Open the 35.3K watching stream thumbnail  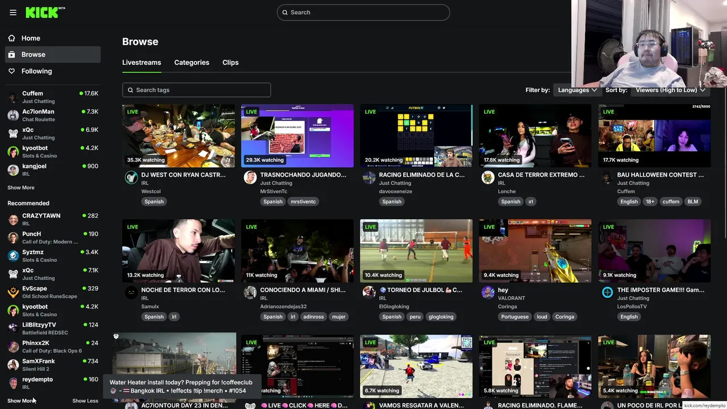(x=178, y=136)
